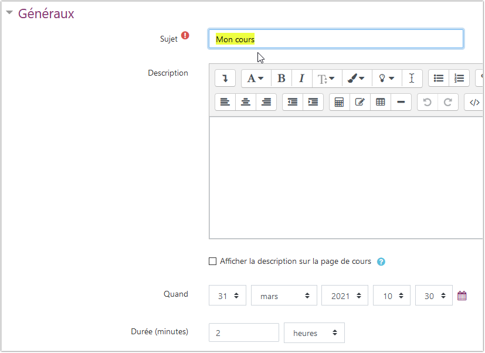
Task: Toggle bold formatting in the editor
Action: pyautogui.click(x=281, y=79)
